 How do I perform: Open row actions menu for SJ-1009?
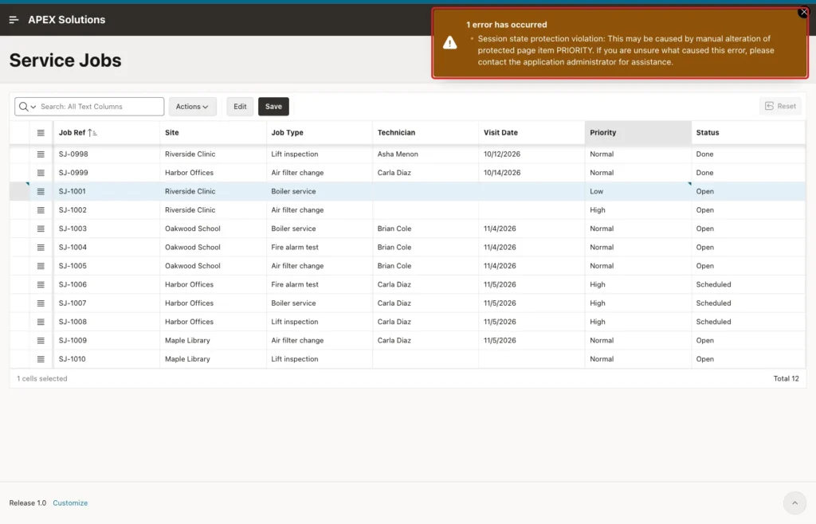[x=41, y=341]
